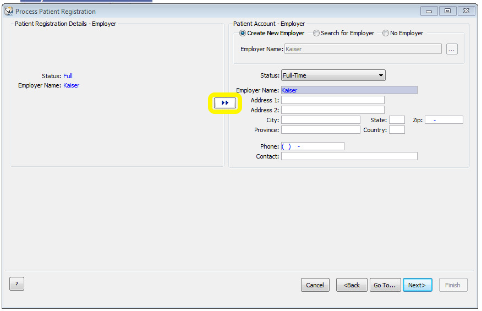The height and width of the screenshot is (311, 482).
Task: Click the blue Full status value
Action: [x=68, y=76]
